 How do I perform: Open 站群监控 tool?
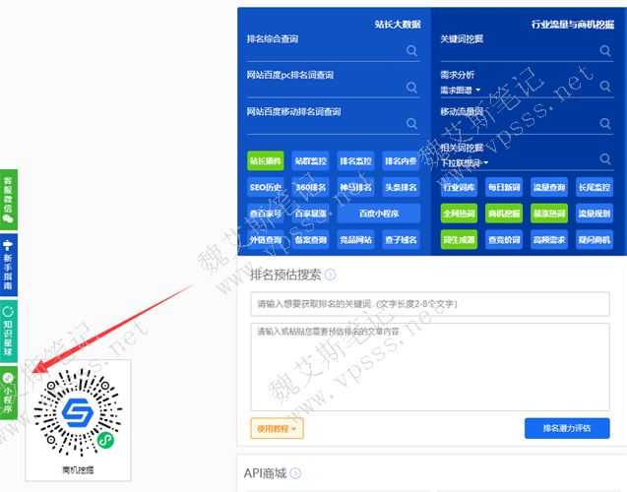311,161
